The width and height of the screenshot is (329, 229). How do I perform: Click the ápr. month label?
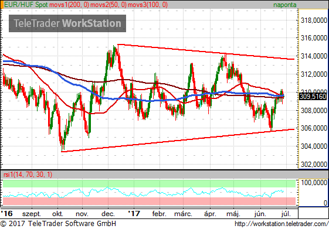point(210,214)
